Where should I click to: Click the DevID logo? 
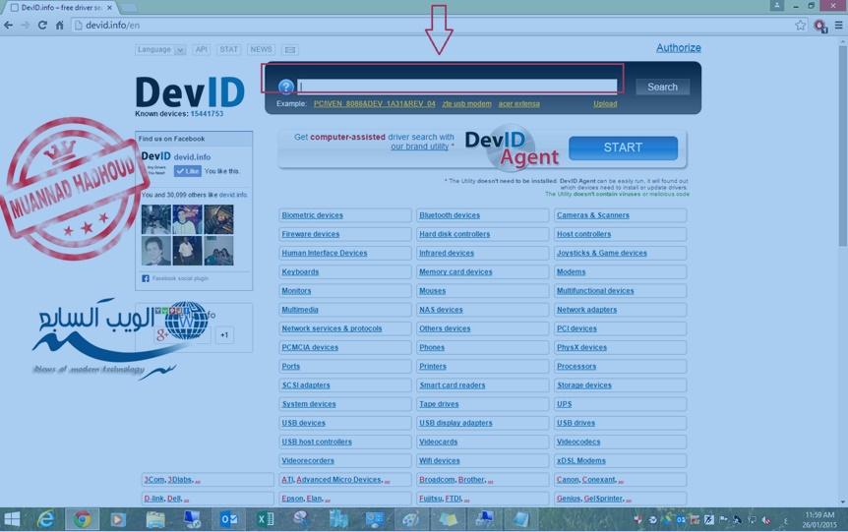coord(190,92)
